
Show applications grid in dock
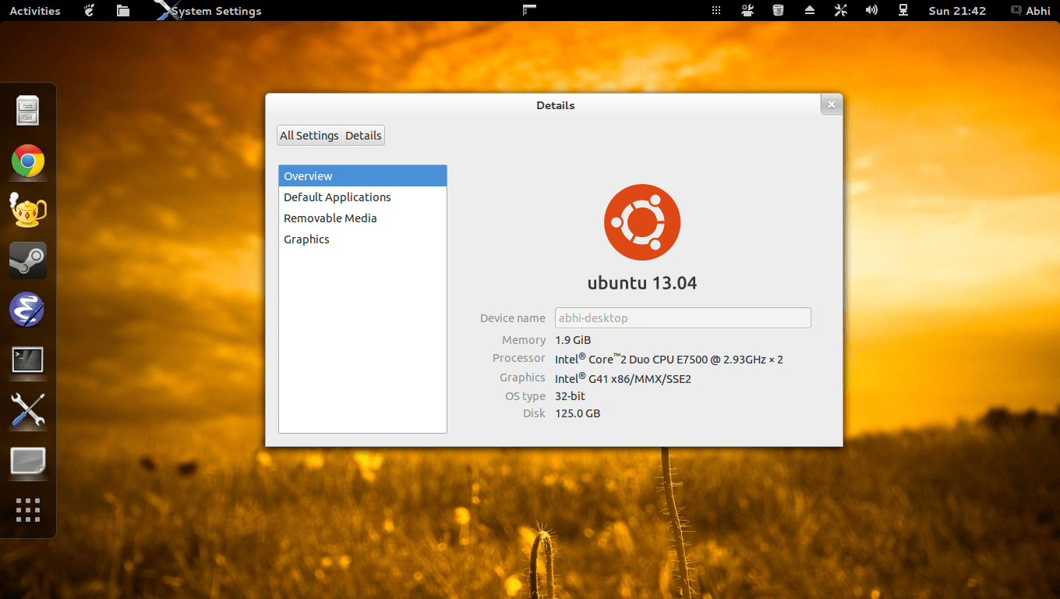point(28,509)
